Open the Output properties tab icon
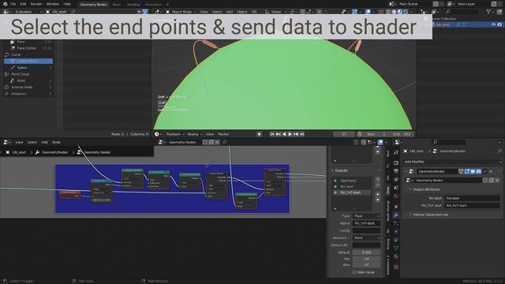This screenshot has width=505, height=284. [x=396, y=171]
